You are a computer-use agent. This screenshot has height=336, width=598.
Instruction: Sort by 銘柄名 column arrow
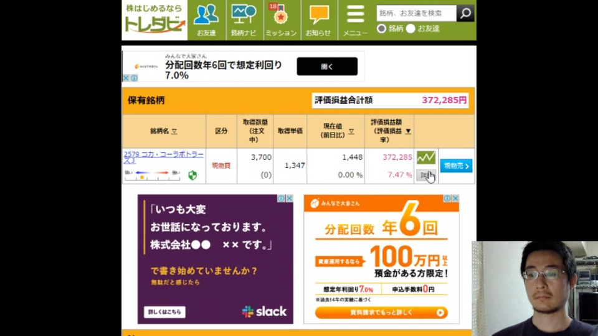point(174,131)
